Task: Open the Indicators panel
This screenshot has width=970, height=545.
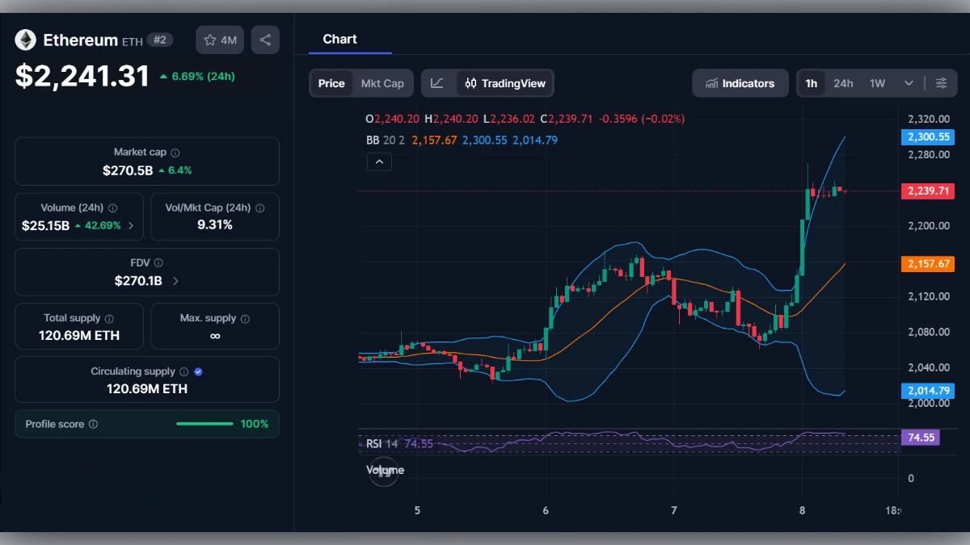Action: click(x=740, y=82)
